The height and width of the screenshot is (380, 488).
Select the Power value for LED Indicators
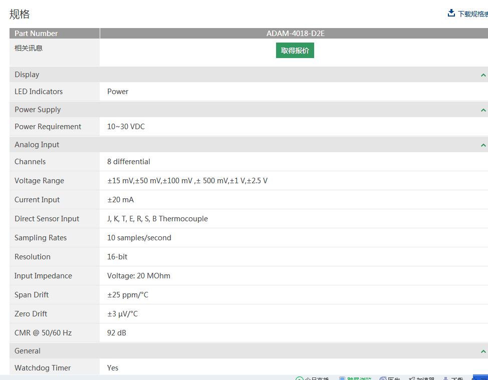pyautogui.click(x=118, y=92)
